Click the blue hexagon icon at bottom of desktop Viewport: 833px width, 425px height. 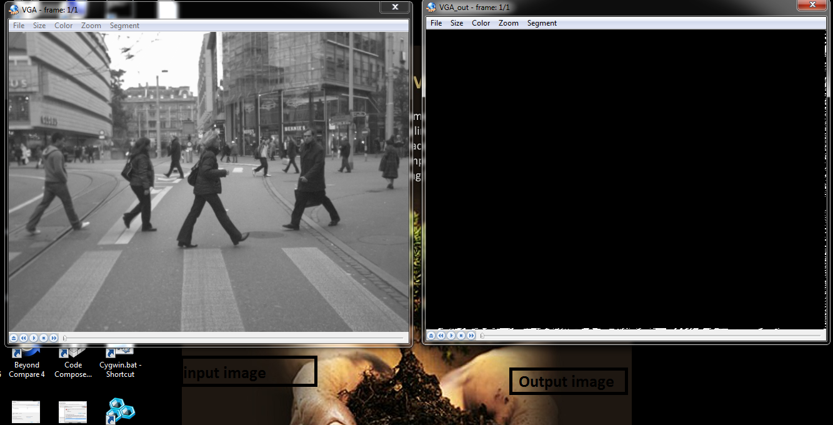click(119, 411)
